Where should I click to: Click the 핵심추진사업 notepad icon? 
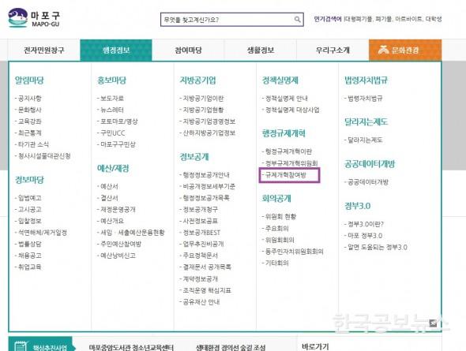[x=21, y=346]
